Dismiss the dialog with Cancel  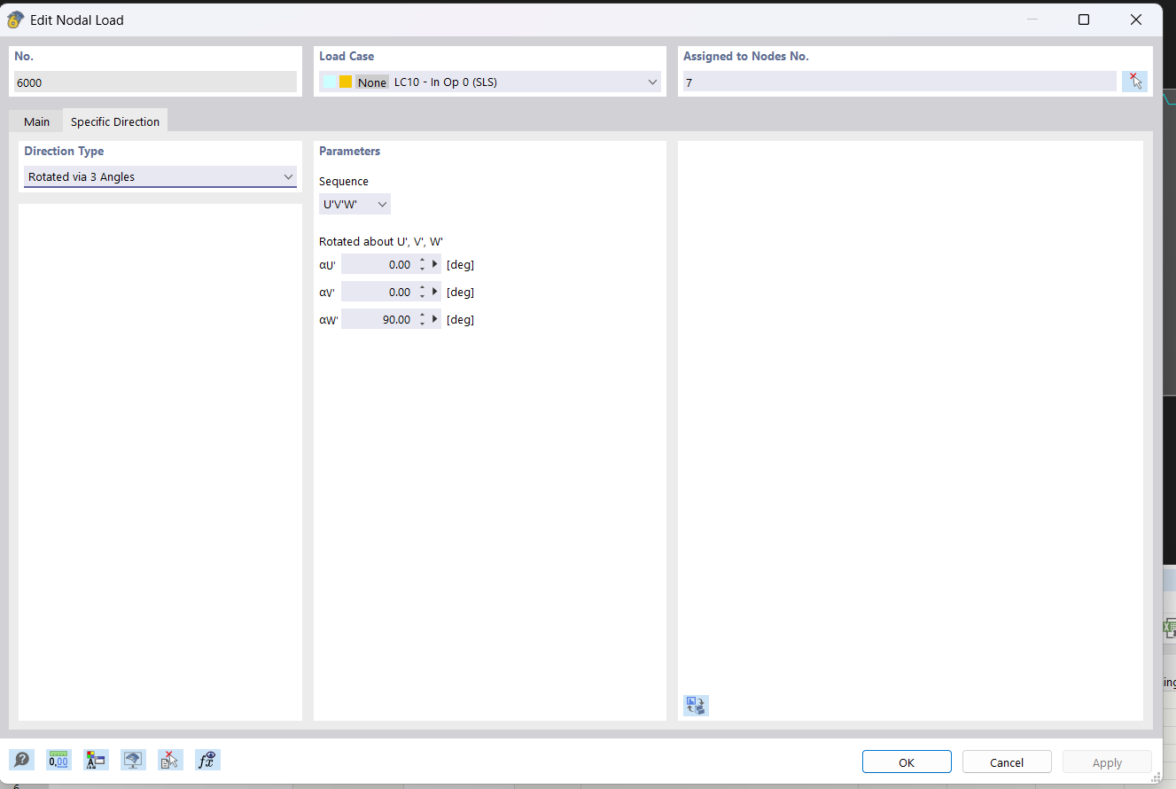1007,762
